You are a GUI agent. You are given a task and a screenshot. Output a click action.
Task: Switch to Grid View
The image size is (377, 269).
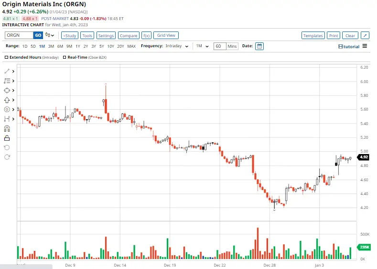point(166,35)
